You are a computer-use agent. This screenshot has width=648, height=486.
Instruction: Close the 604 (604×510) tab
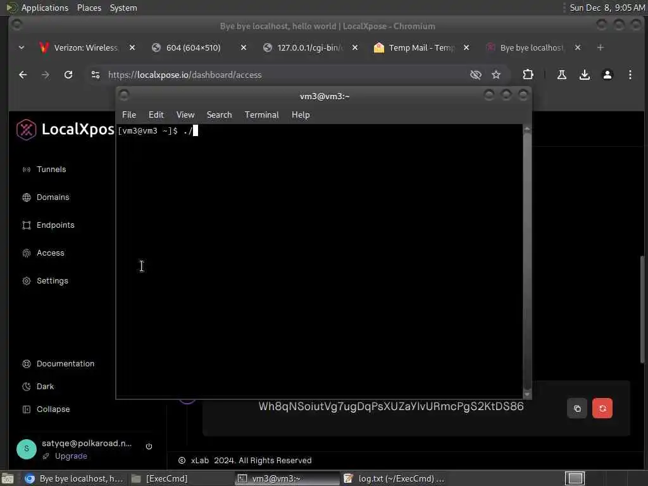(244, 47)
